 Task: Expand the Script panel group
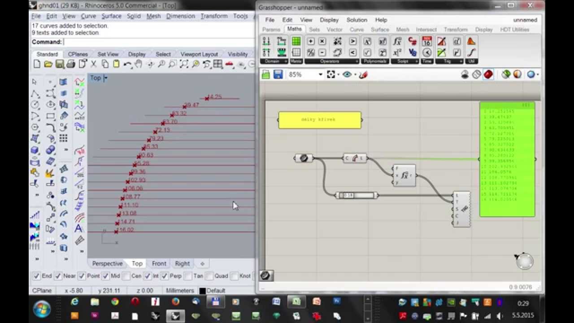(x=405, y=61)
